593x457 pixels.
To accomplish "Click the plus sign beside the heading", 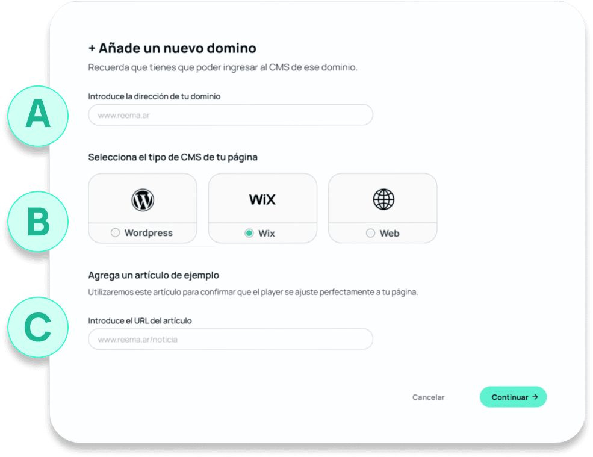I will [92, 48].
